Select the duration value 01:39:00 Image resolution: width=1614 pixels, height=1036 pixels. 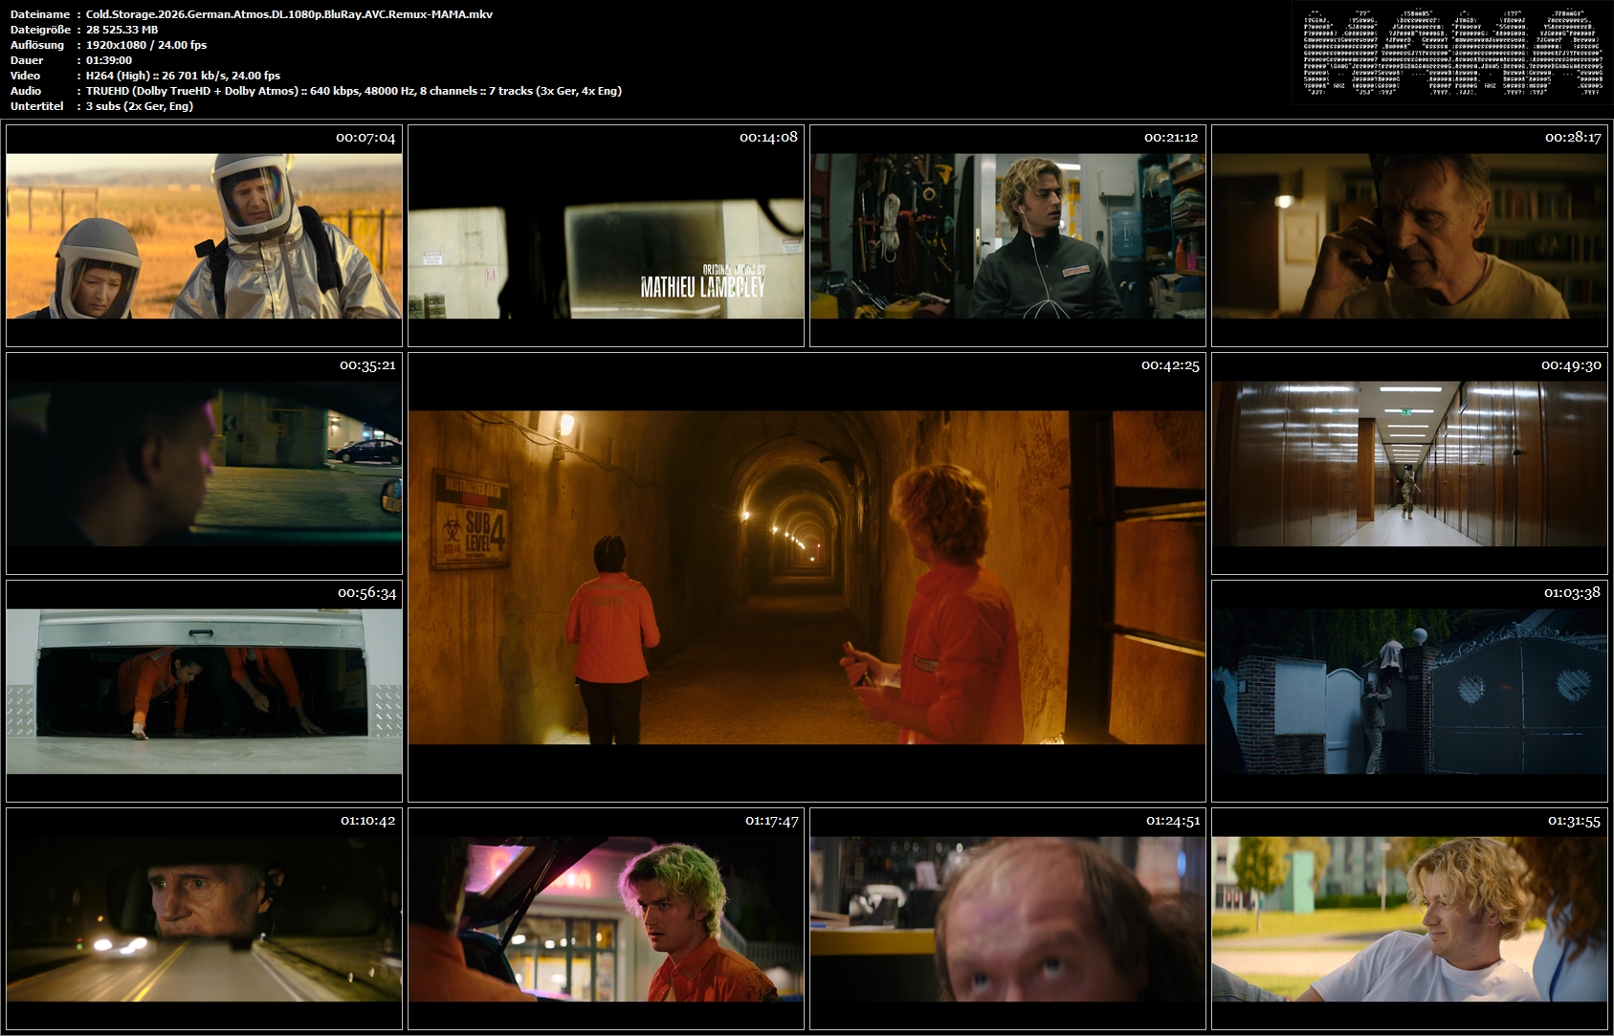click(109, 60)
